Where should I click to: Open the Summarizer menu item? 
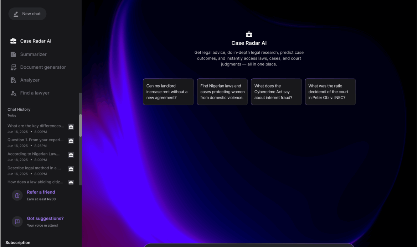[x=33, y=54]
